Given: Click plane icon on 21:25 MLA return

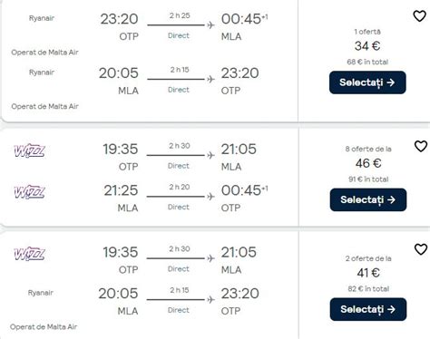Looking at the screenshot, I should tap(210, 197).
